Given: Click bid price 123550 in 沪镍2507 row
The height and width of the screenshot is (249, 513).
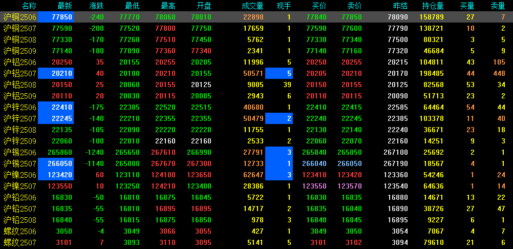Looking at the screenshot, I should [314, 186].
